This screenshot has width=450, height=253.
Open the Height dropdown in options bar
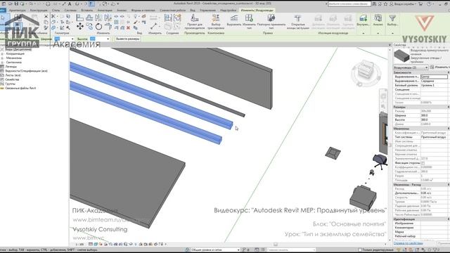click(x=108, y=39)
